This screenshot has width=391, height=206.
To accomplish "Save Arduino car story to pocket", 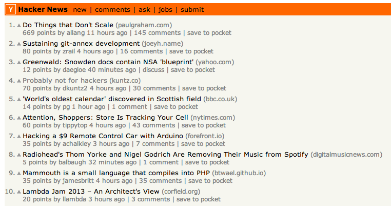I will click(203, 144).
